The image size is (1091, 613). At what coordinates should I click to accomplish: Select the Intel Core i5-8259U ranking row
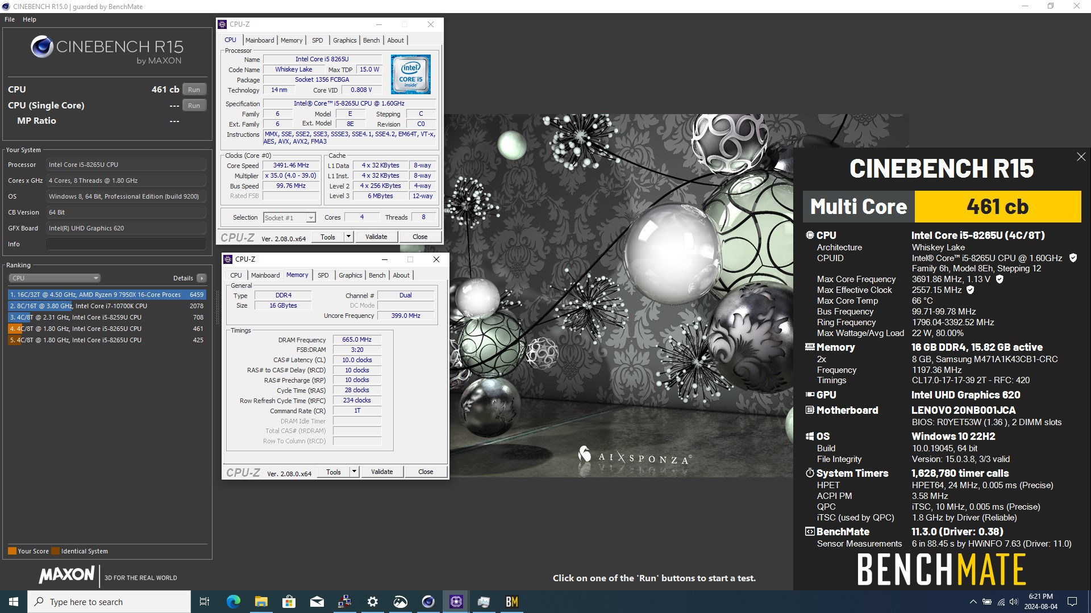[x=107, y=317]
